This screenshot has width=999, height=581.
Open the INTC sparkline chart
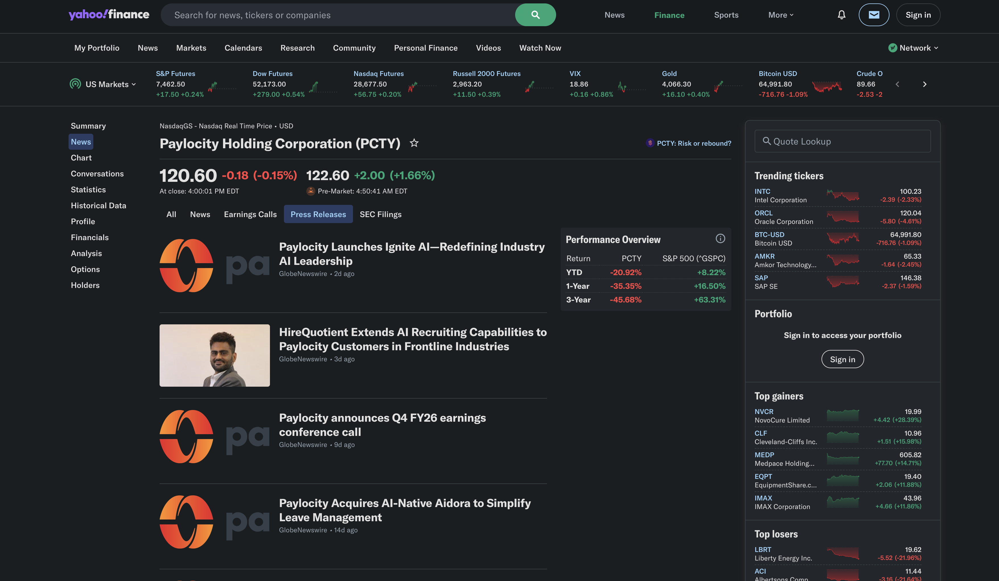(x=843, y=195)
